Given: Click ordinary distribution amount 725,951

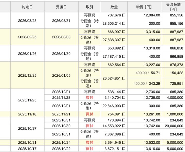Looking at the screenshot, I should [176, 83].
